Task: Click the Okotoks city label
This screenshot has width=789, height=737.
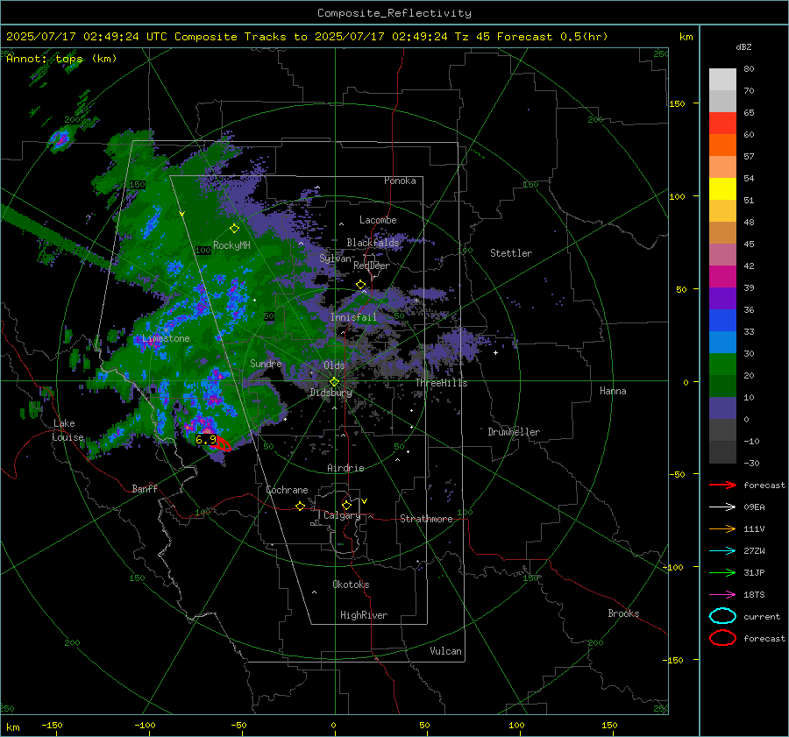Action: tap(351, 585)
